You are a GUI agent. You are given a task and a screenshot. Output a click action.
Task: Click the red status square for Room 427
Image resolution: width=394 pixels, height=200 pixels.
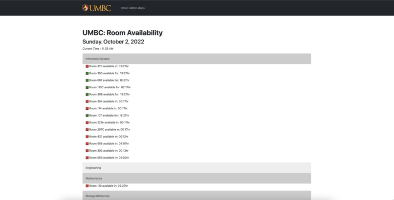click(x=87, y=137)
